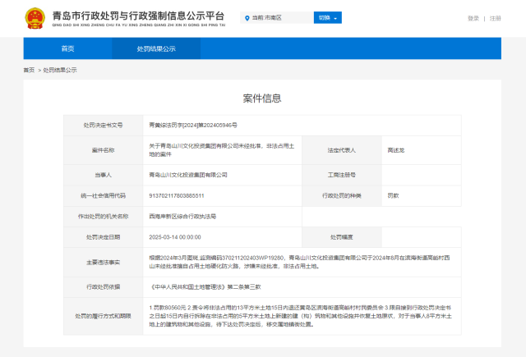This screenshot has width=526, height=357.
Task: Click the 案件信息 heading
Action: point(263,98)
